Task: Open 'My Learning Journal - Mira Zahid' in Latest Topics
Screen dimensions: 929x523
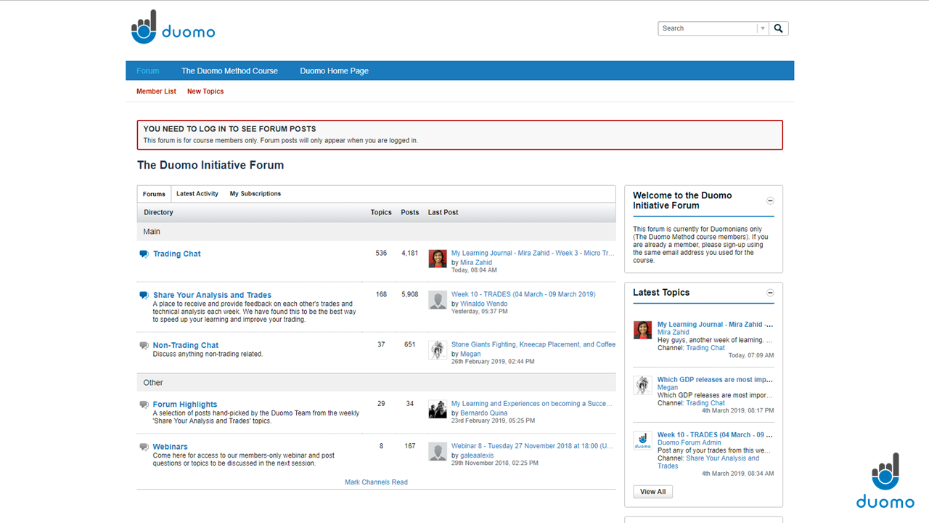Action: [x=715, y=325]
